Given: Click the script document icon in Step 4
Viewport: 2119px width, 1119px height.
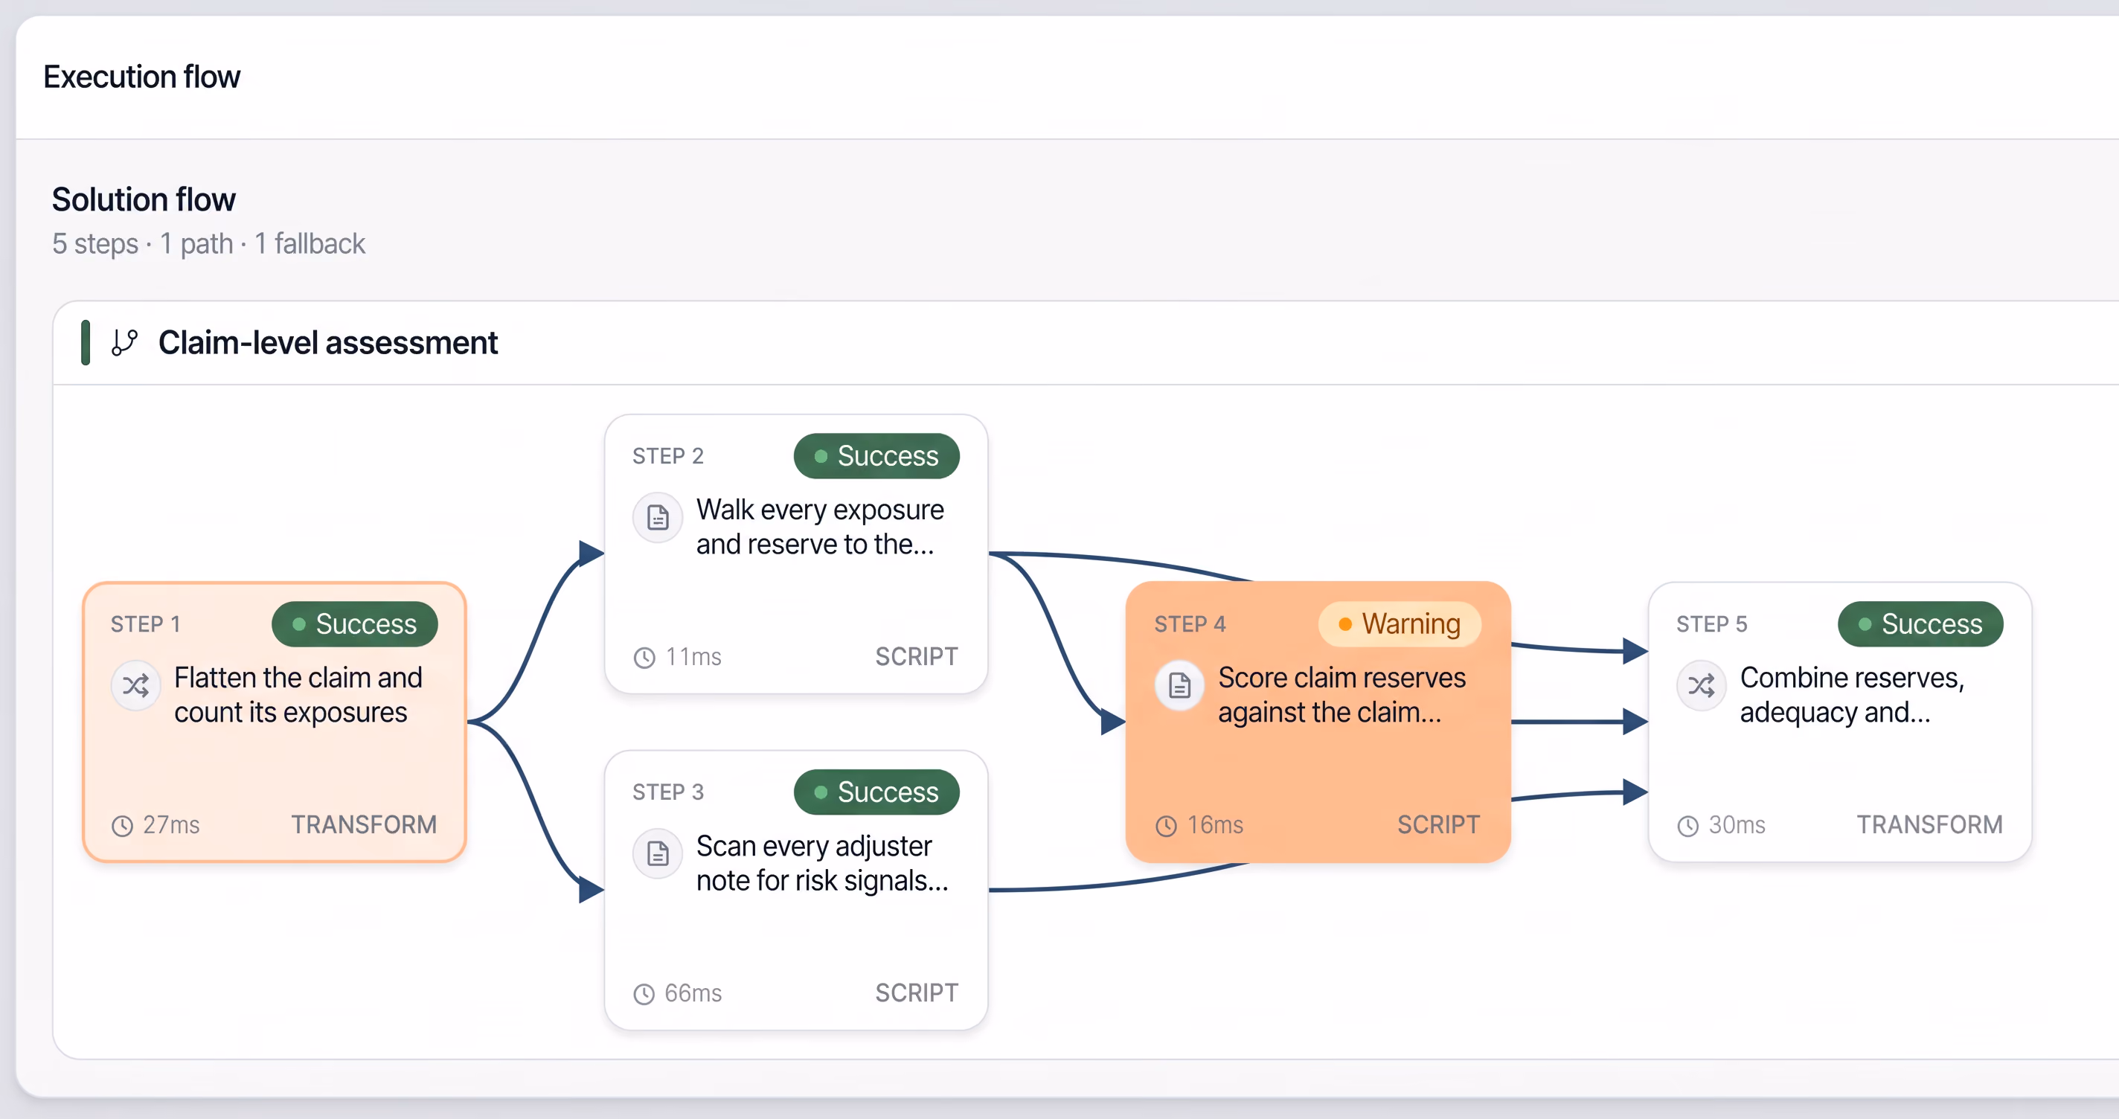Looking at the screenshot, I should [x=1179, y=684].
